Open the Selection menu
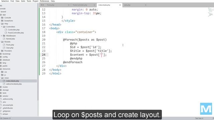 5,1
